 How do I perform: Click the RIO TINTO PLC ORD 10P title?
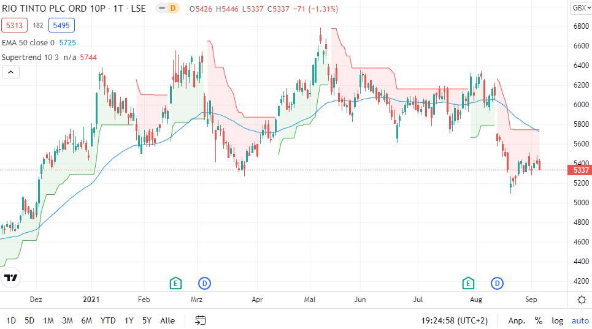point(53,9)
